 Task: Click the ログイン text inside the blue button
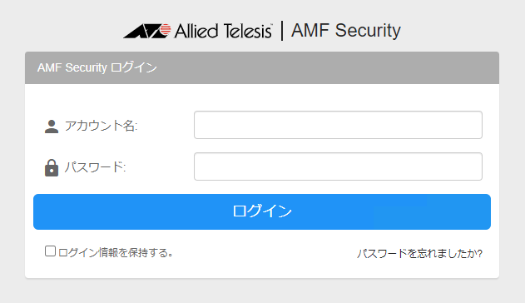pos(262,211)
